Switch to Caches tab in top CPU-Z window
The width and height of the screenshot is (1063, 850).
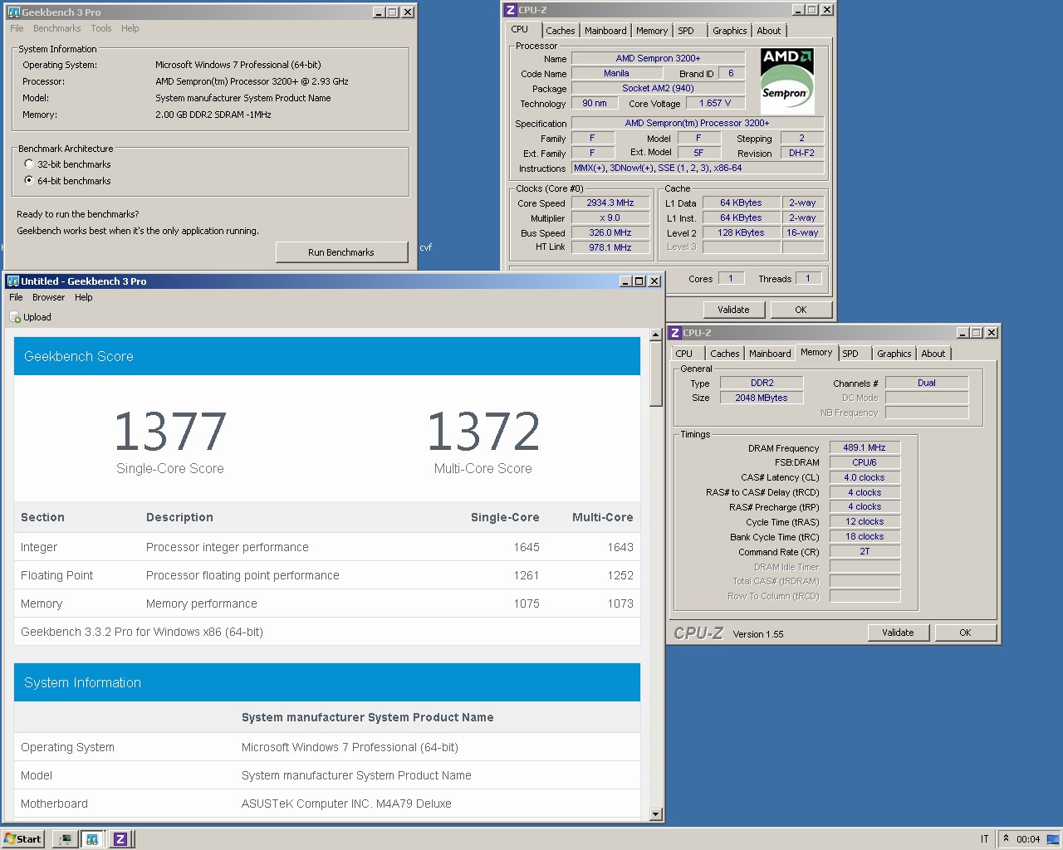click(x=561, y=31)
